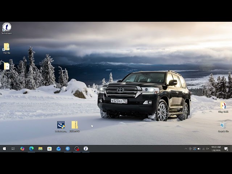Select the Techstream installer setup icon
Viewport: 232px width, 174px height.
[x=61, y=127]
